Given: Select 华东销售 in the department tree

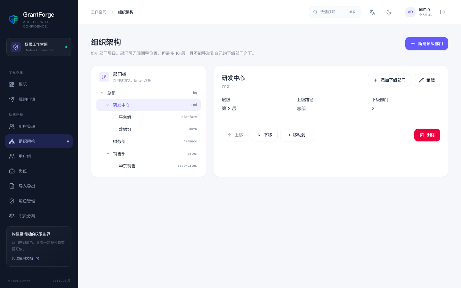Looking at the screenshot, I should click(x=149, y=166).
